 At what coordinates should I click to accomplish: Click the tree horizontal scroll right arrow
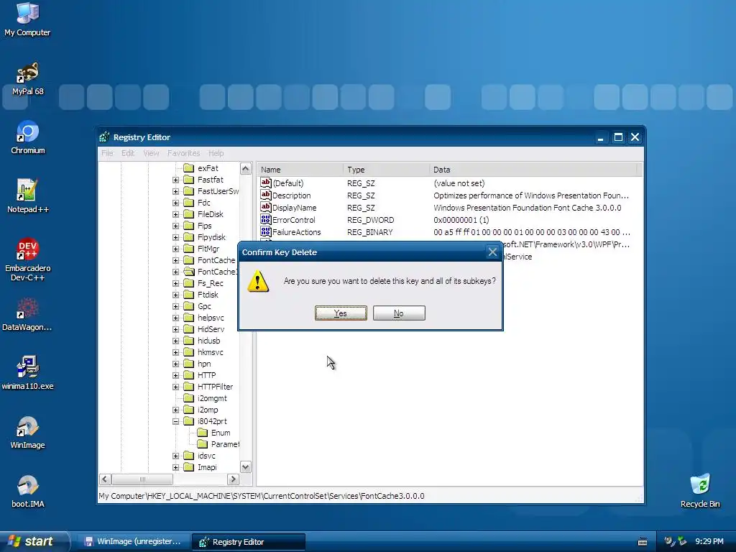coord(233,479)
